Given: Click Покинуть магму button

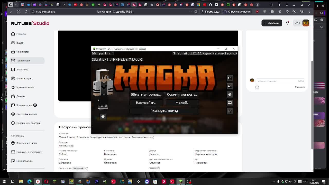Looking at the screenshot, I should (x=164, y=111).
